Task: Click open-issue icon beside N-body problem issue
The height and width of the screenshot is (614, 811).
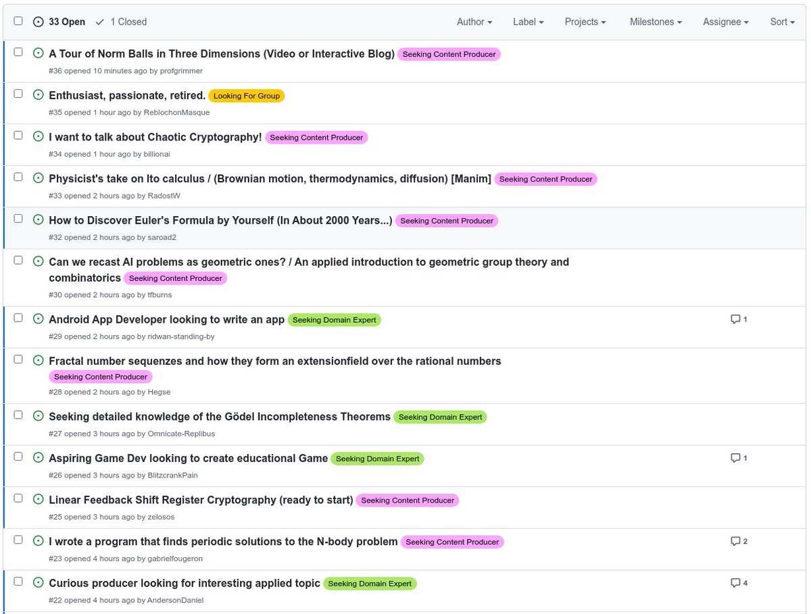Action: point(38,541)
